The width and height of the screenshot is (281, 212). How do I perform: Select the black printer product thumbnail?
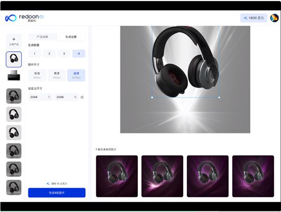14,75
